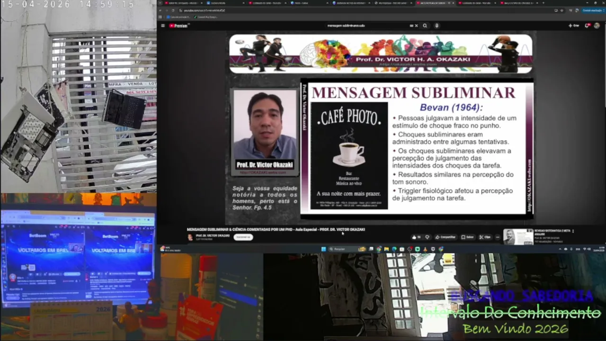Open more actions three-dot menu beside Clipe
606x341 pixels.
(x=497, y=237)
